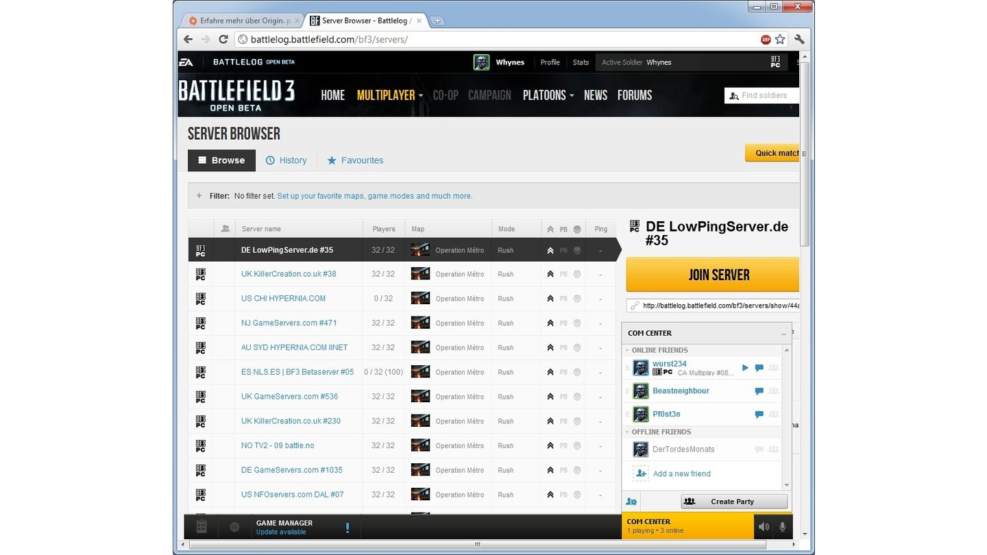Open Co-Op section
The image size is (987, 555).
click(446, 95)
